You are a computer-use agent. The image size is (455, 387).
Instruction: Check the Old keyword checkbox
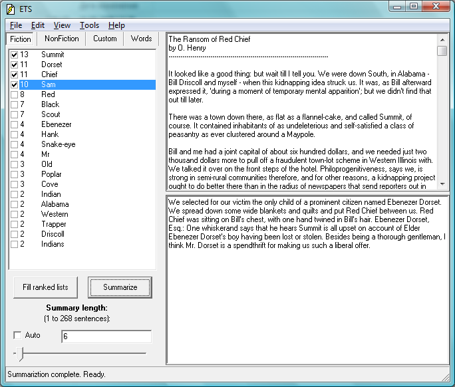pyautogui.click(x=14, y=164)
